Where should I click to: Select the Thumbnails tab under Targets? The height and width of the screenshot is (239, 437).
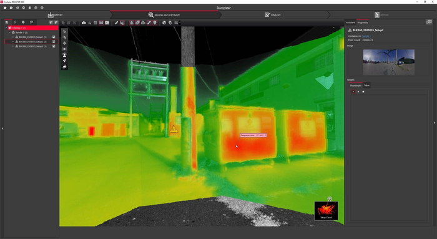tap(356, 85)
